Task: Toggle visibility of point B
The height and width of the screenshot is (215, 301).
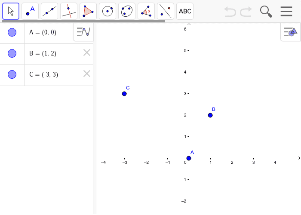Action: pyautogui.click(x=12, y=53)
